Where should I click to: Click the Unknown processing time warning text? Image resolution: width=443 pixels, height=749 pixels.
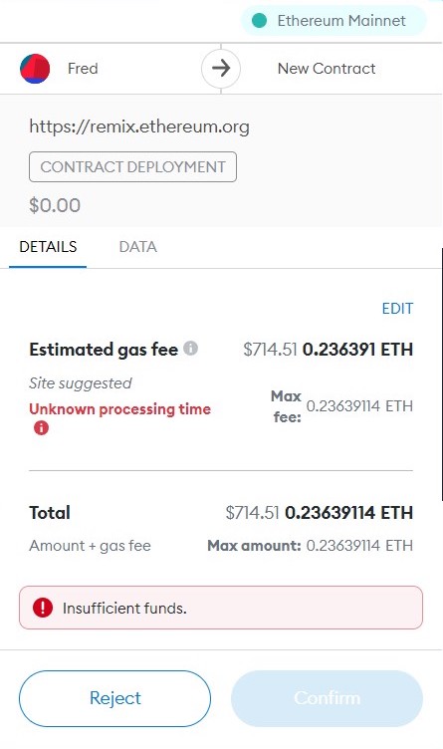(119, 409)
